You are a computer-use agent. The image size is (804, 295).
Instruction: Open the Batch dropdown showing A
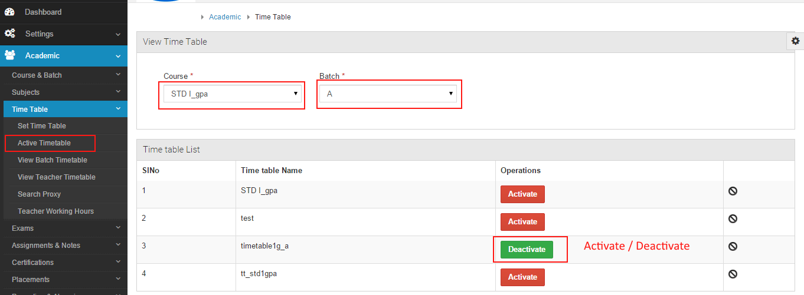coord(388,94)
